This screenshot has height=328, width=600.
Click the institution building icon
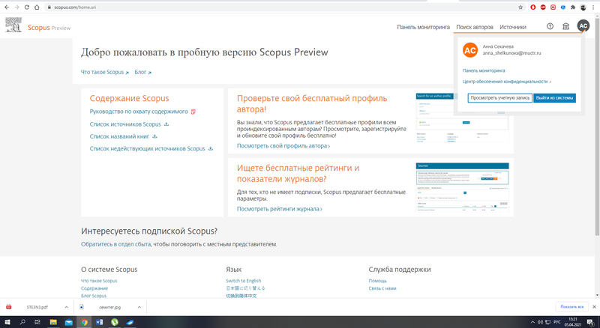pos(565,26)
